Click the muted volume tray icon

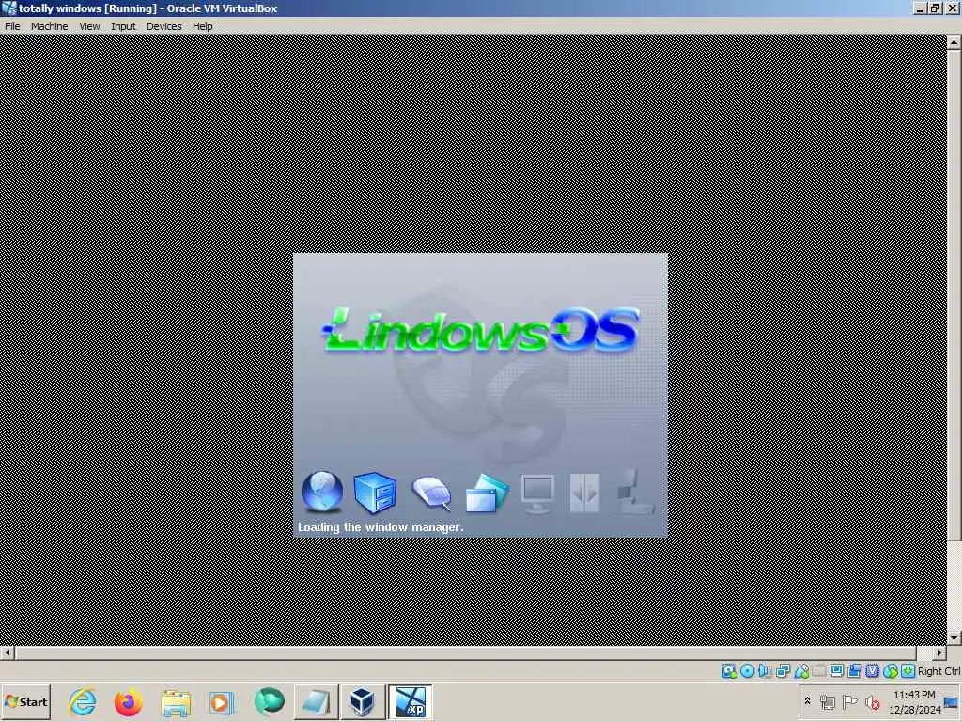click(x=872, y=701)
